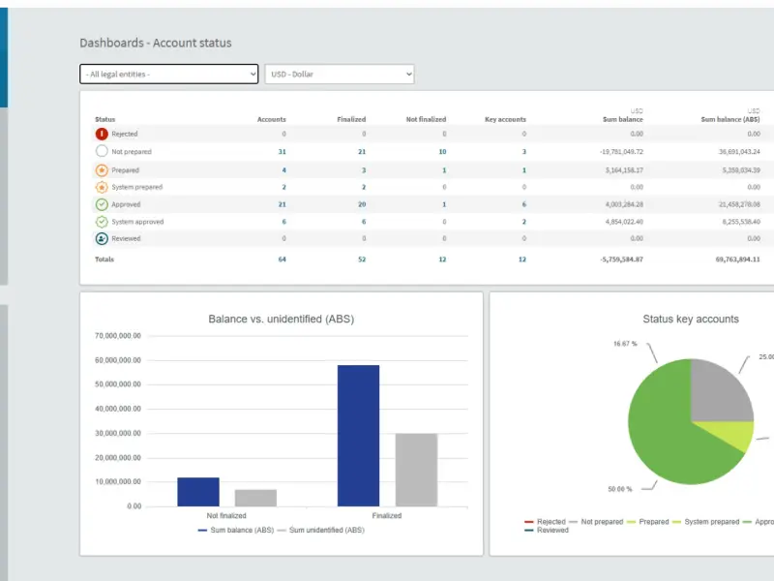The height and width of the screenshot is (581, 774).
Task: Open System approved key accounts count 2
Action: pos(524,222)
